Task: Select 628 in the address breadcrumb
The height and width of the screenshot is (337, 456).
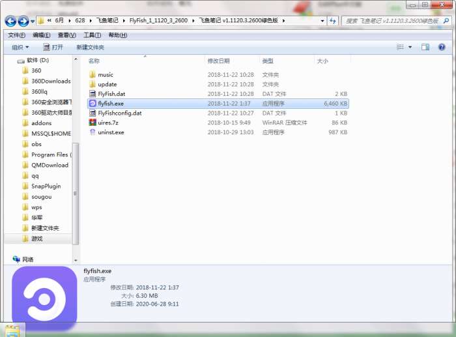Action: pos(80,21)
